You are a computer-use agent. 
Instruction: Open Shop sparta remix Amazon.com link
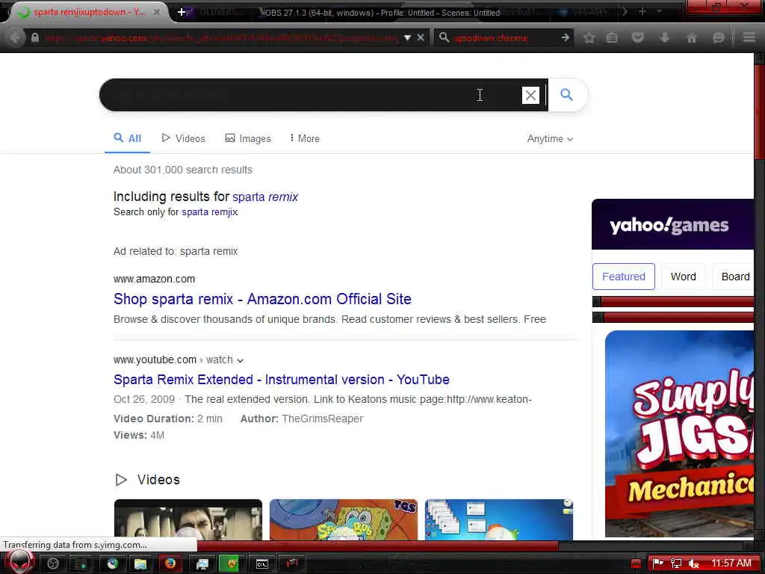click(262, 299)
